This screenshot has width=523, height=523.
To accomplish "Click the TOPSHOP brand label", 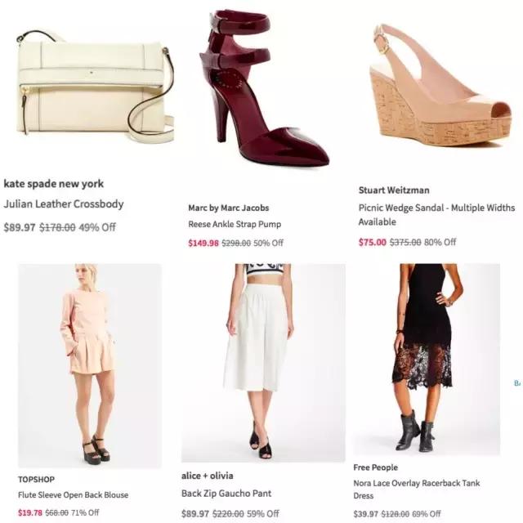I will [36, 480].
